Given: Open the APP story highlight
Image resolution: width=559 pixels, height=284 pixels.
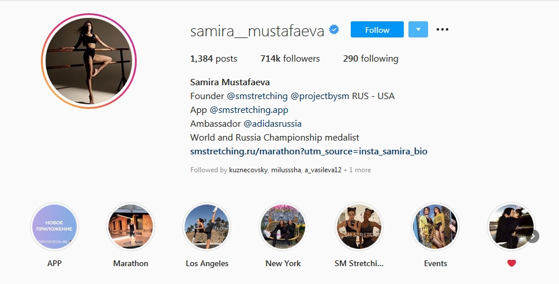Looking at the screenshot, I should click(55, 227).
